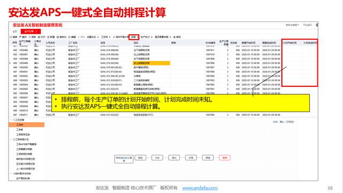
Task: Open the www.andafa.com link in the footer
Action: pos(200,188)
